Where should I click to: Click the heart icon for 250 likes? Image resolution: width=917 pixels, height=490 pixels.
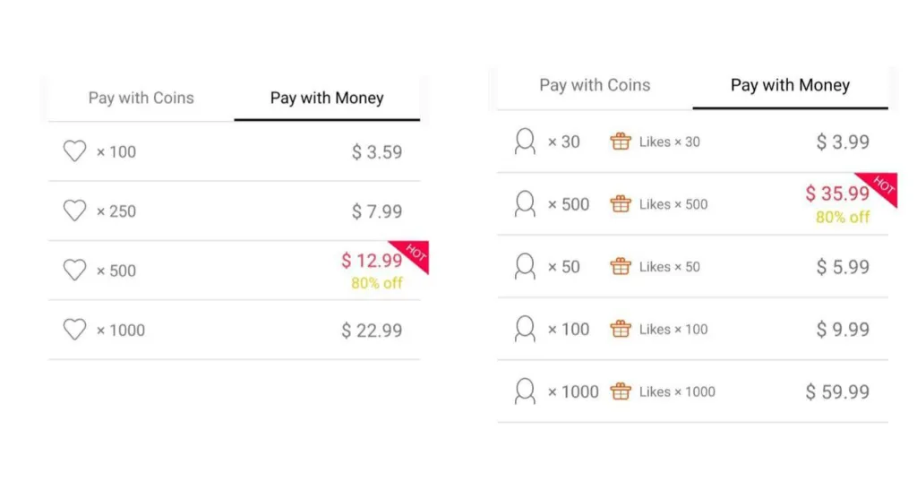75,211
